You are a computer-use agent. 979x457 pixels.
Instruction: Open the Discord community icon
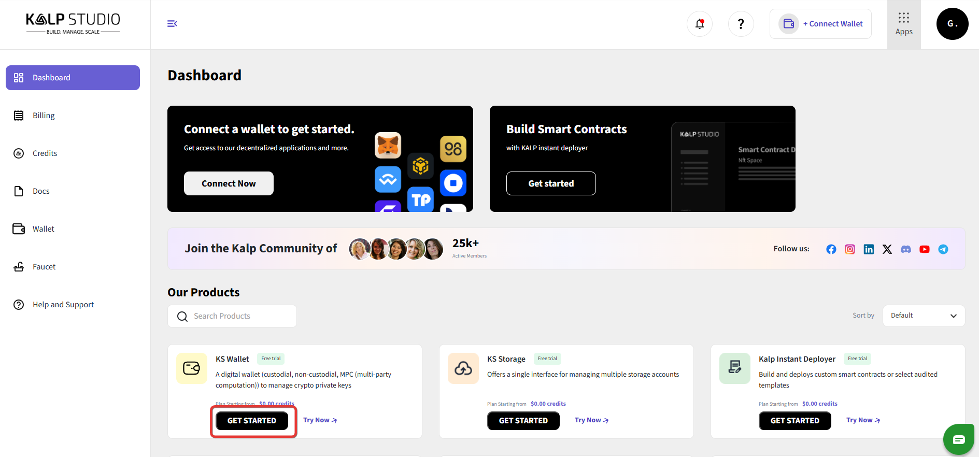(x=905, y=249)
